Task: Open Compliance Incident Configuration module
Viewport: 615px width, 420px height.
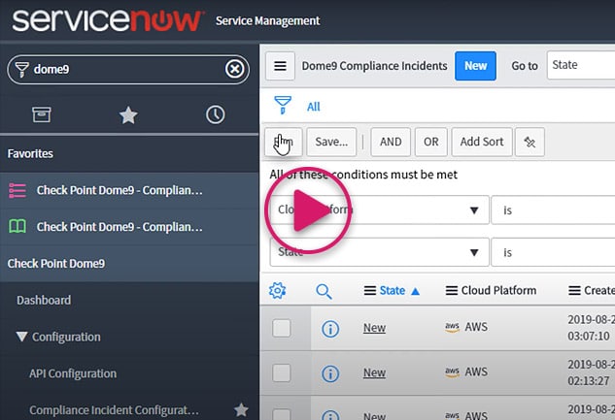Action: [114, 410]
